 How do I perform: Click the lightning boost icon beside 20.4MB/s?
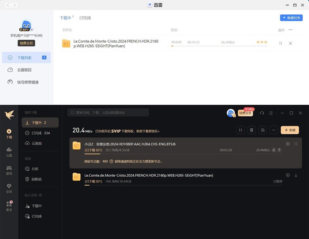(279, 150)
